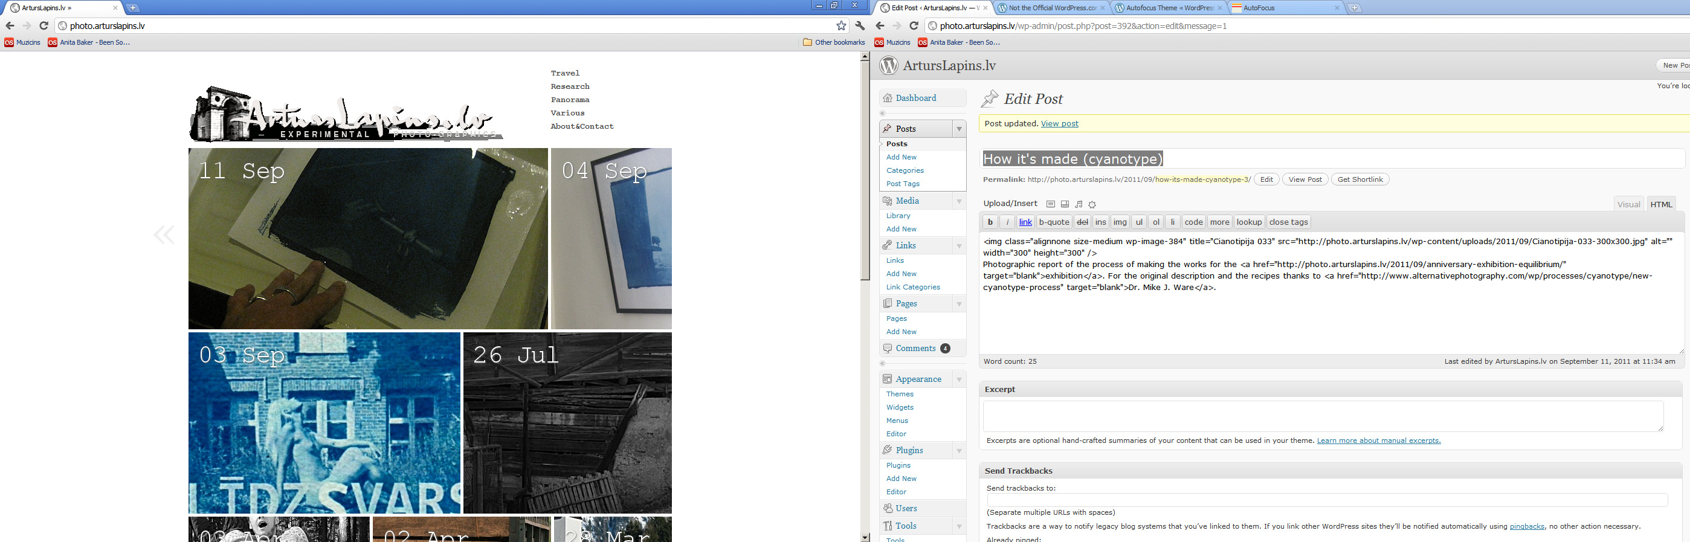Open the WordPress logo next to ArtursLapins.lv
Screen dimensions: 1690x542
[888, 66]
